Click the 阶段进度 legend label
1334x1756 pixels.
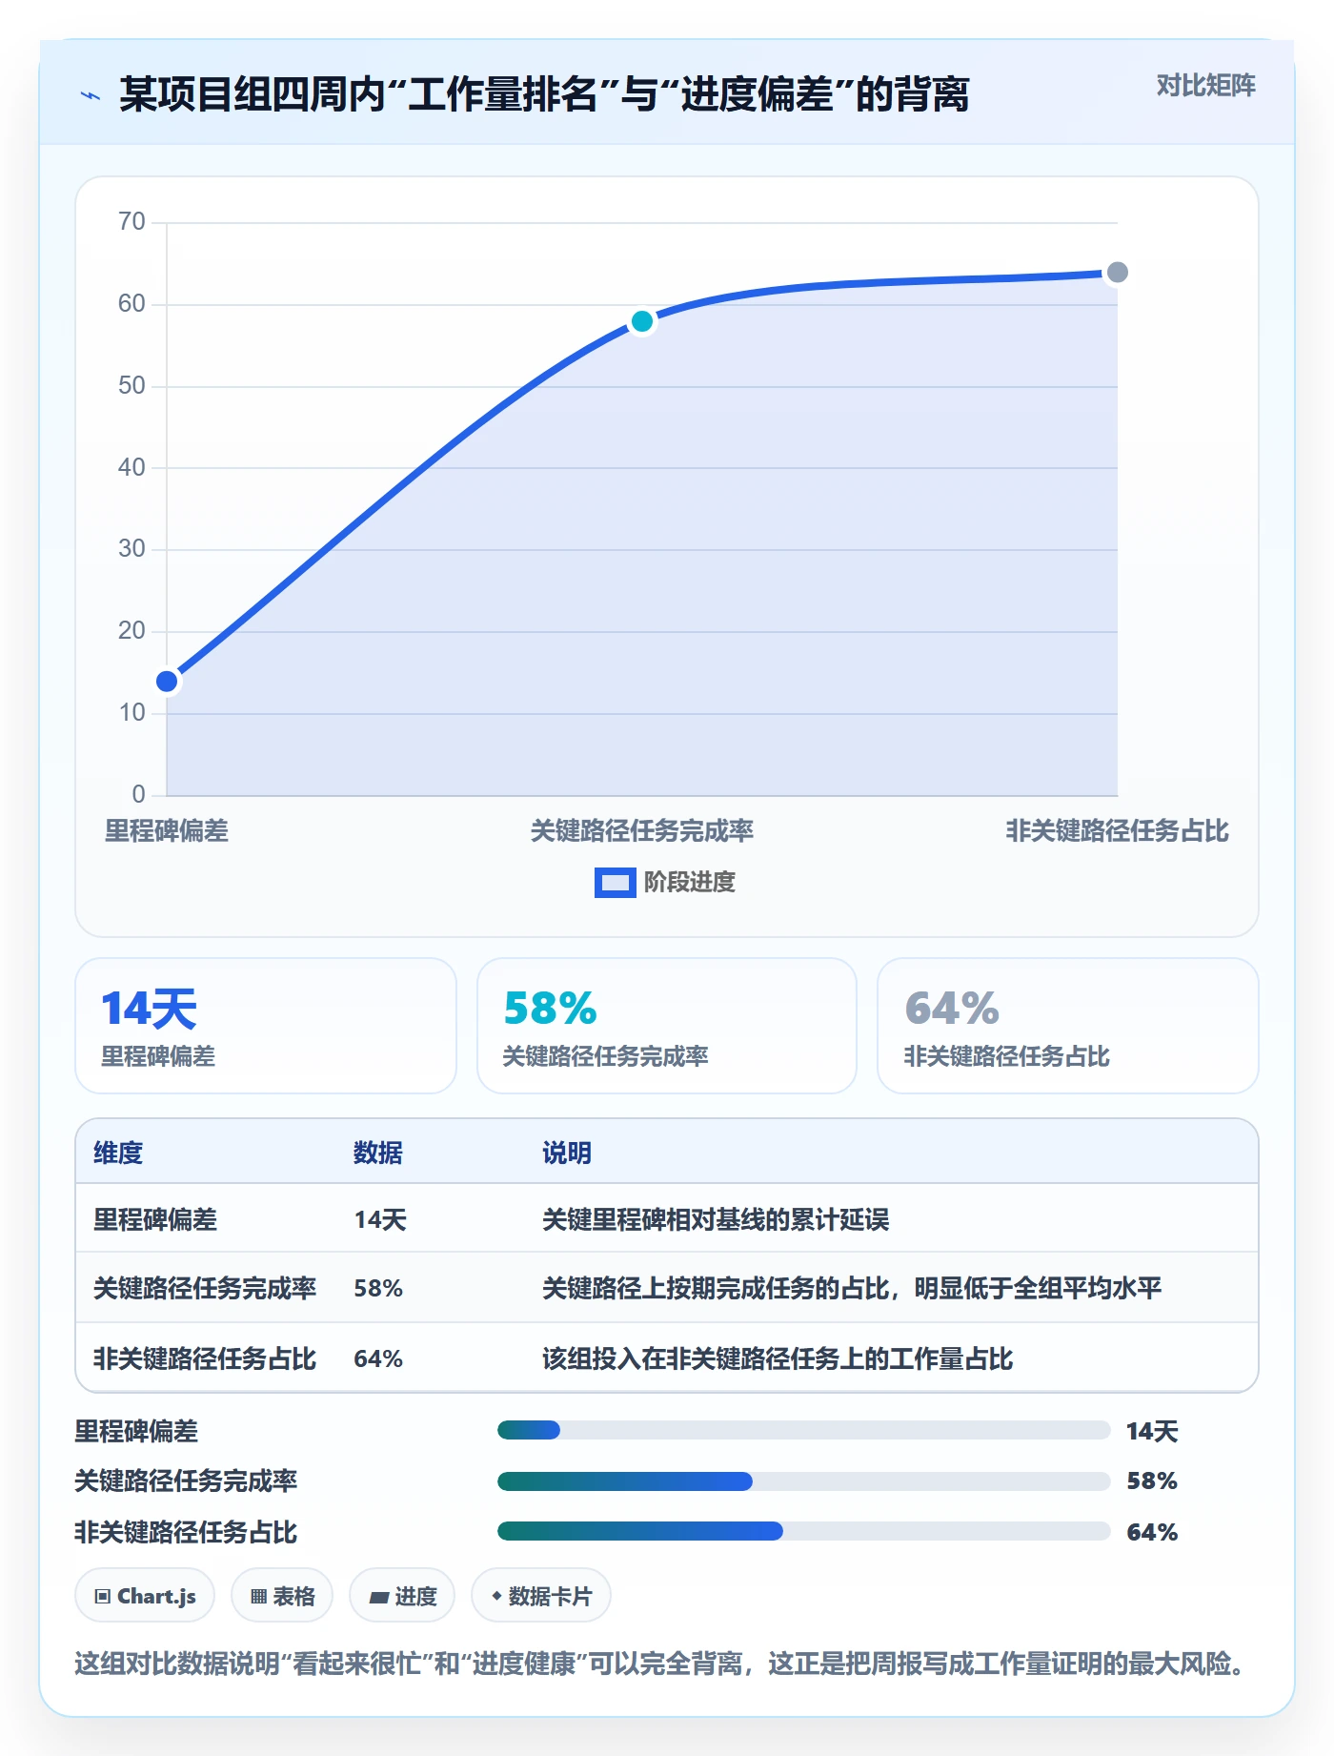pos(689,883)
